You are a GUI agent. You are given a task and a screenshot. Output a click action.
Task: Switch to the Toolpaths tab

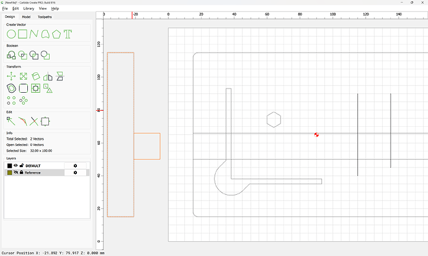(45, 17)
